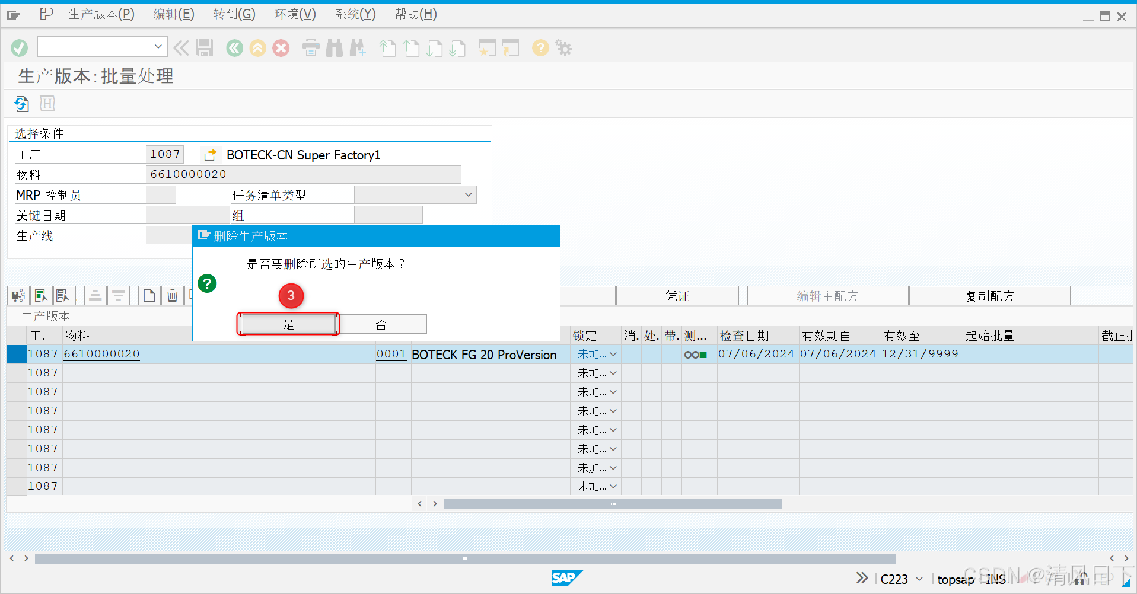Click the Last Page icon
The width and height of the screenshot is (1137, 594).
[457, 48]
